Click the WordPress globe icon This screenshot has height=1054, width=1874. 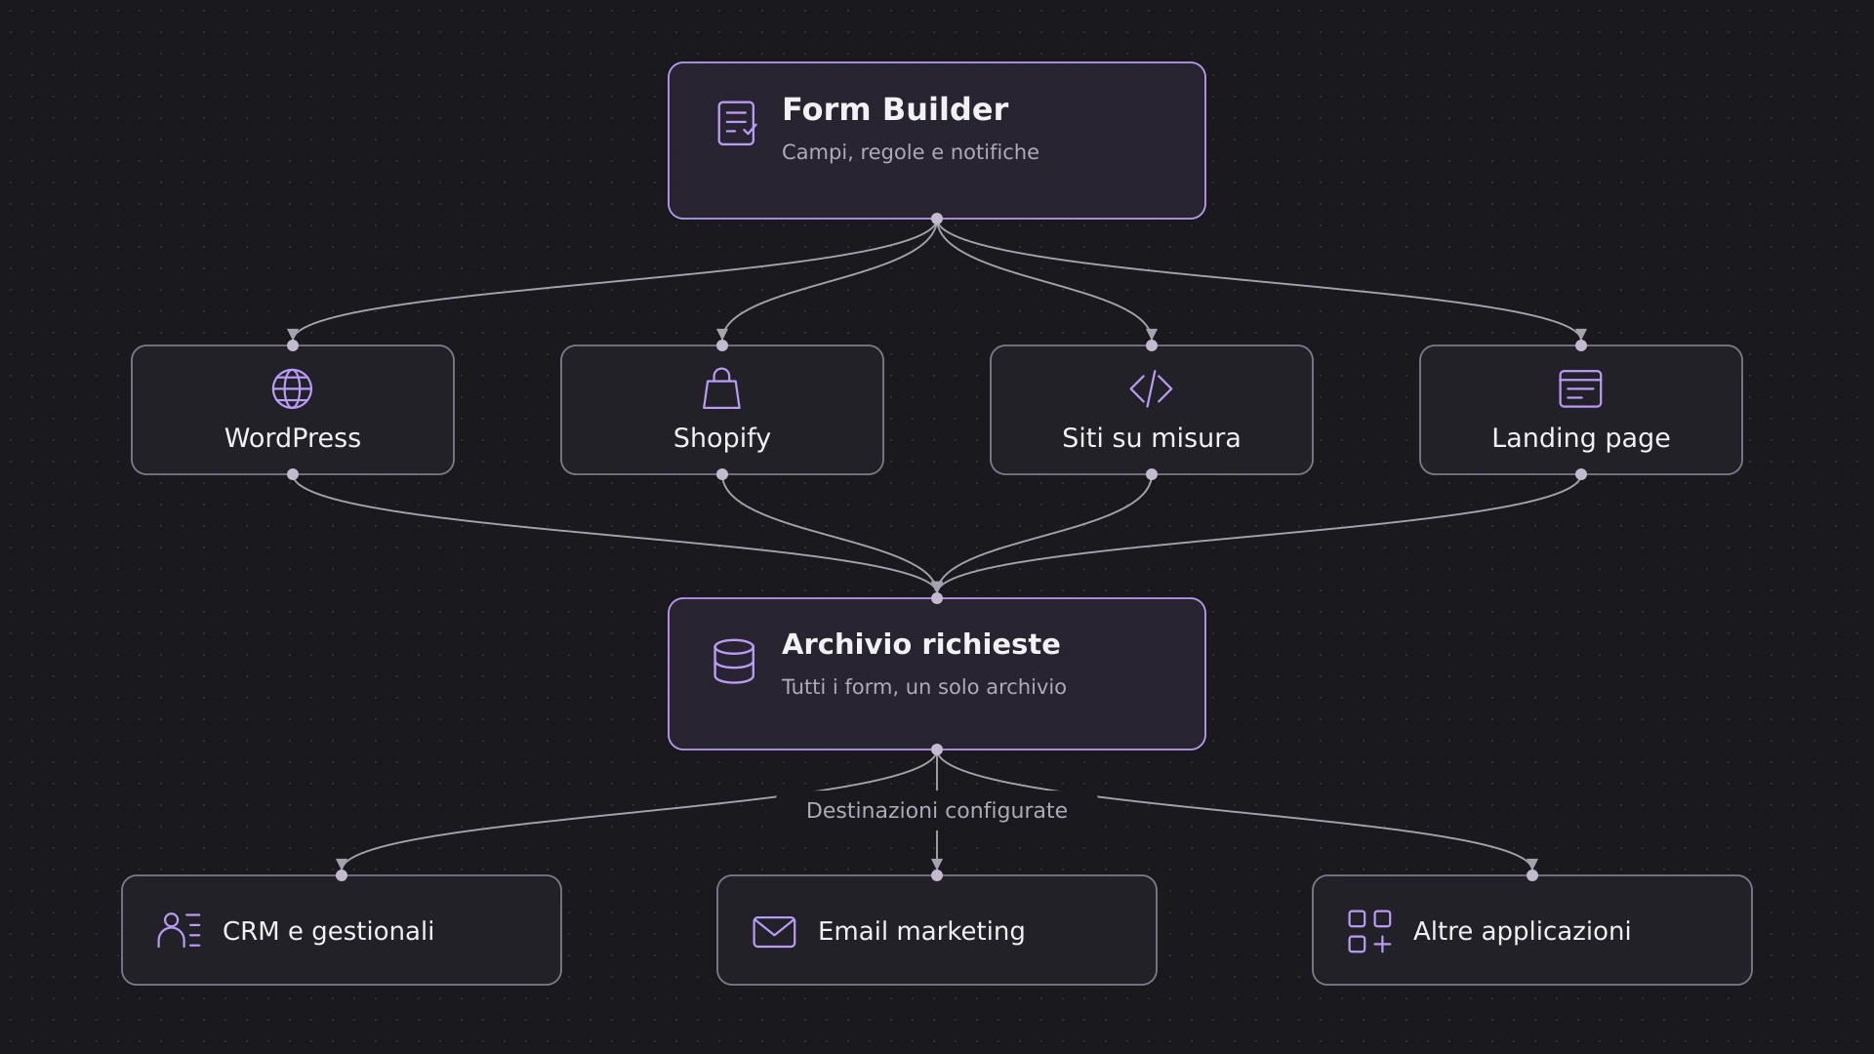coord(292,388)
